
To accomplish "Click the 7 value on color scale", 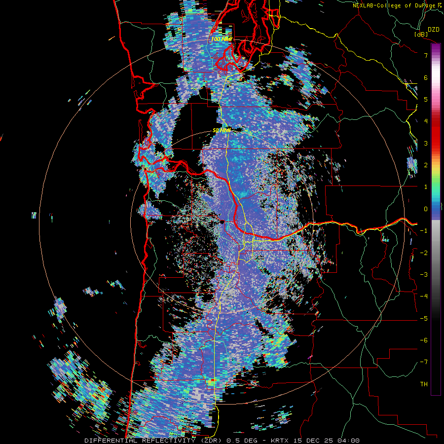I will [426, 55].
